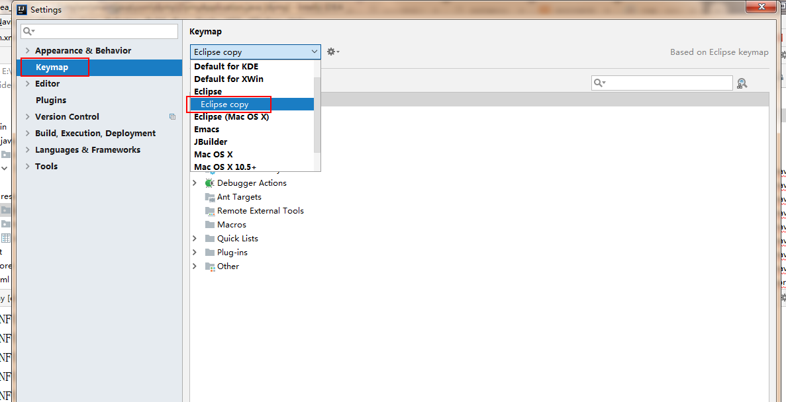The image size is (786, 402).
Task: Click the Other folder icon
Action: click(x=209, y=266)
